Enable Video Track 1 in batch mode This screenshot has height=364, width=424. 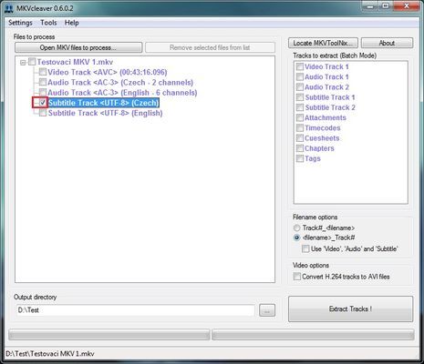[x=300, y=66]
